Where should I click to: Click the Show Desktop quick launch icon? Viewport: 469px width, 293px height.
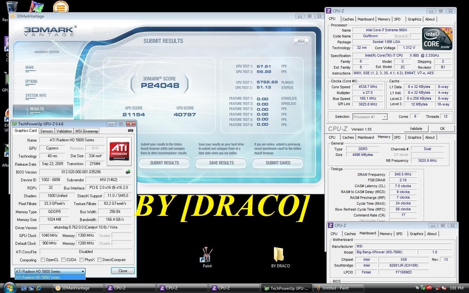(x=24, y=288)
